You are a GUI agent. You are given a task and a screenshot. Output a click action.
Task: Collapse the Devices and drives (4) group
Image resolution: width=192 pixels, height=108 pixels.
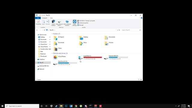pyautogui.click(x=52, y=53)
